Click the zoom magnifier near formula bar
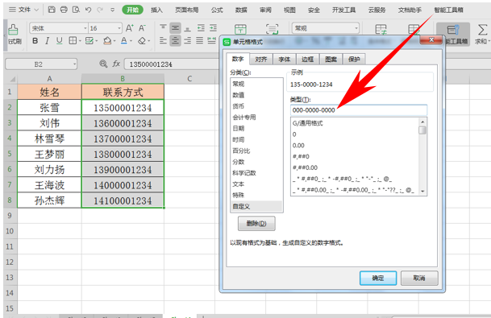 point(103,64)
